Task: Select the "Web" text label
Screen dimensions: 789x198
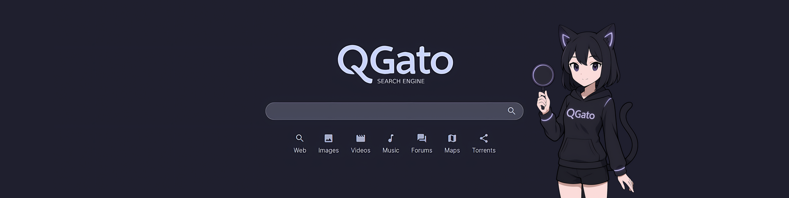Action: tap(300, 150)
